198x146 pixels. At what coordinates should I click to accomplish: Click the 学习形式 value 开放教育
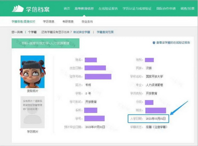[91, 102]
